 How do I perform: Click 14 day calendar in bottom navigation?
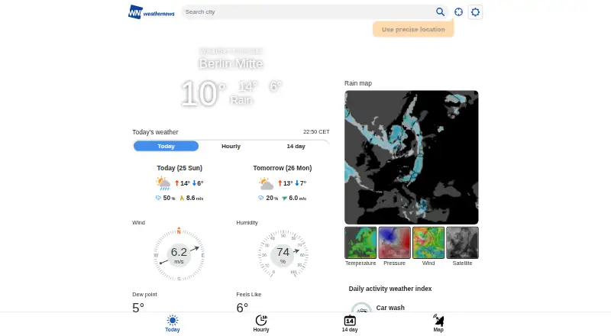[350, 324]
